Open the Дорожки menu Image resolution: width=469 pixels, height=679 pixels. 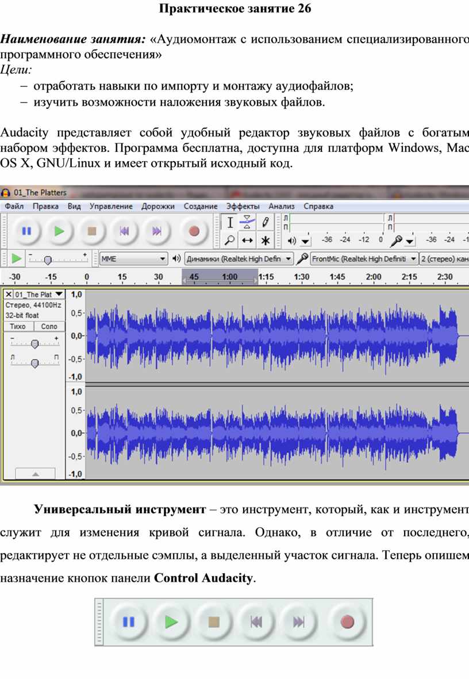pos(158,206)
